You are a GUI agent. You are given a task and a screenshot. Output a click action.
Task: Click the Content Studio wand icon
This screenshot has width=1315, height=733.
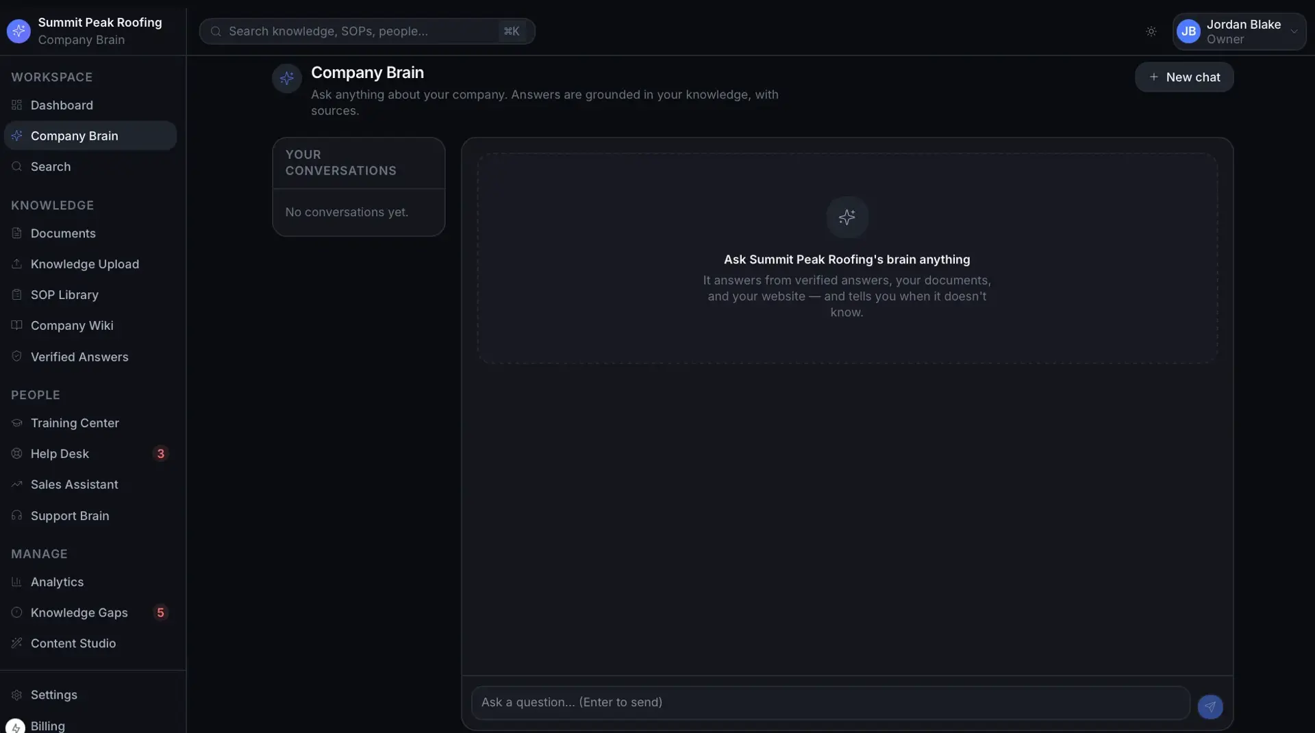pyautogui.click(x=17, y=643)
